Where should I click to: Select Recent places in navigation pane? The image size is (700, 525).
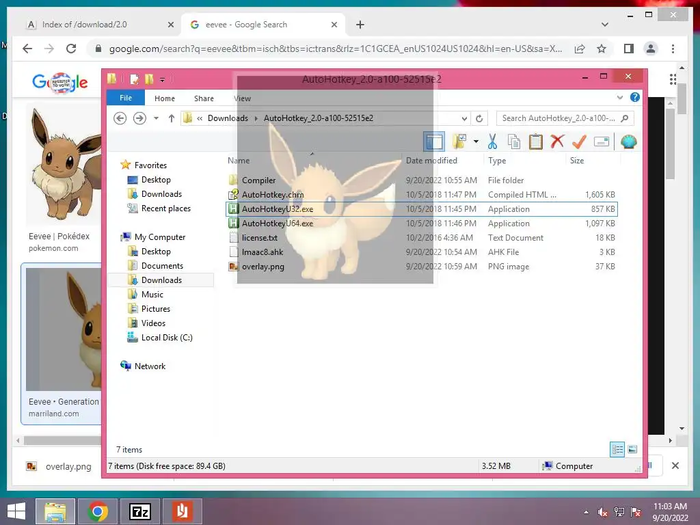(x=165, y=208)
